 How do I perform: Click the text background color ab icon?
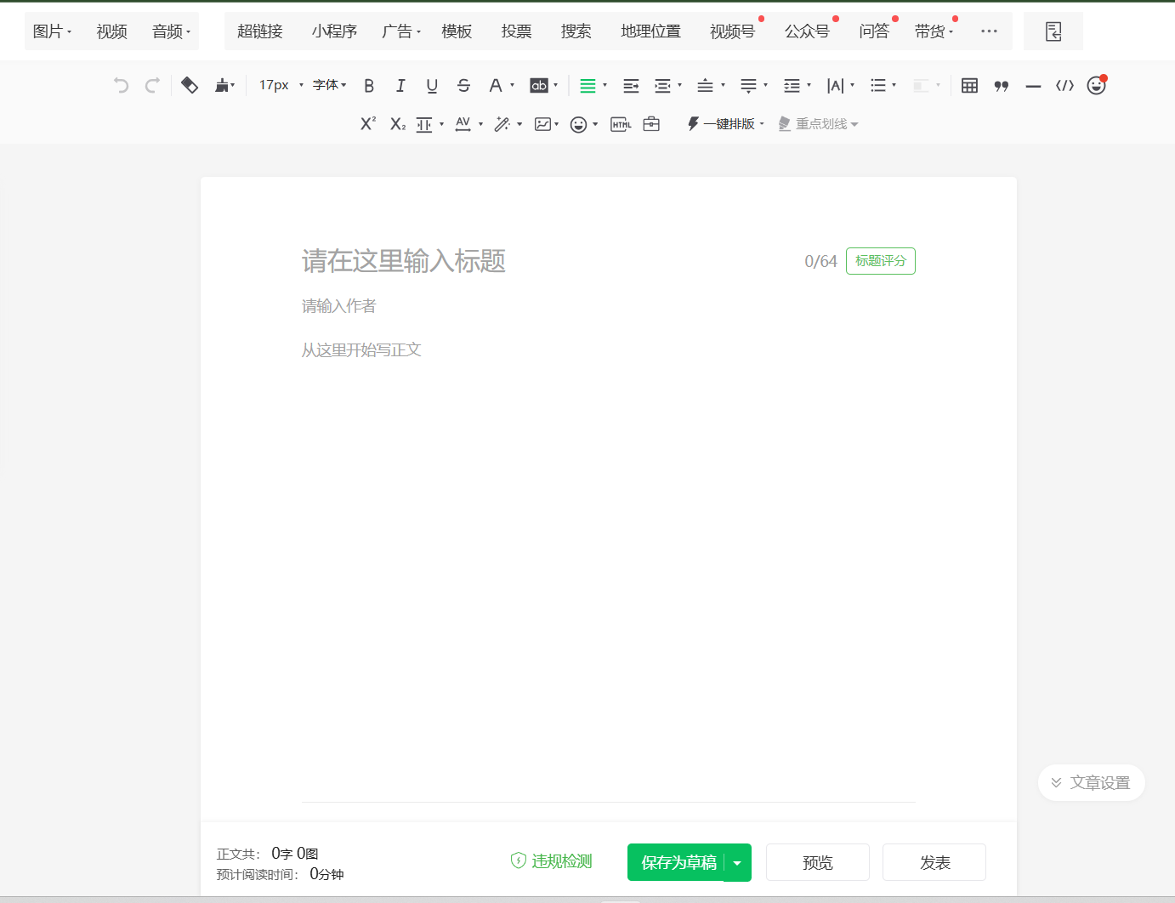tap(539, 85)
